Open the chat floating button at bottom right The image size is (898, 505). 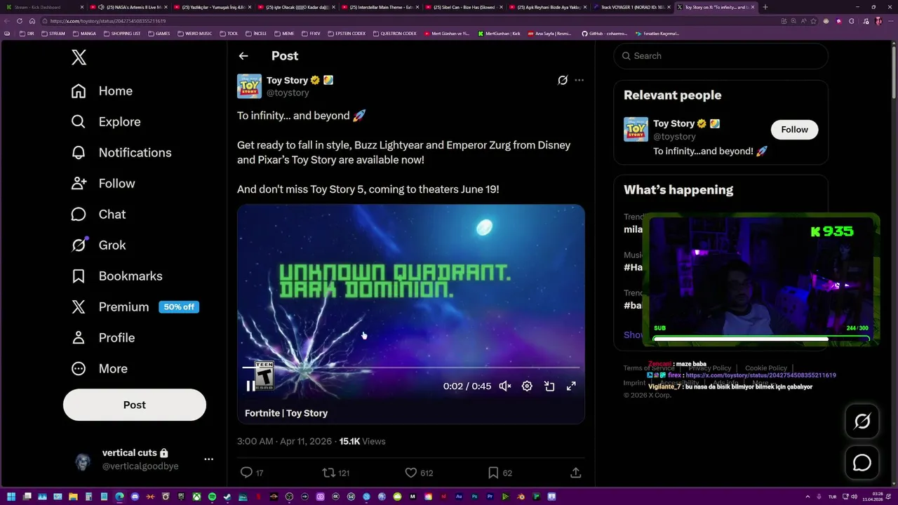pos(862,463)
